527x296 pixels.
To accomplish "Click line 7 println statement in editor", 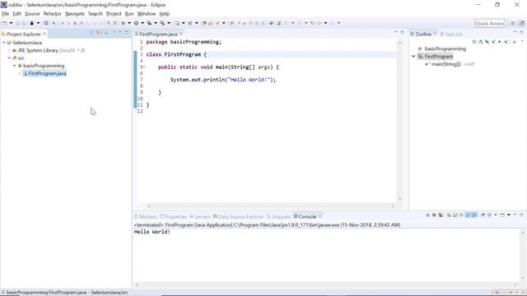I will click(223, 80).
